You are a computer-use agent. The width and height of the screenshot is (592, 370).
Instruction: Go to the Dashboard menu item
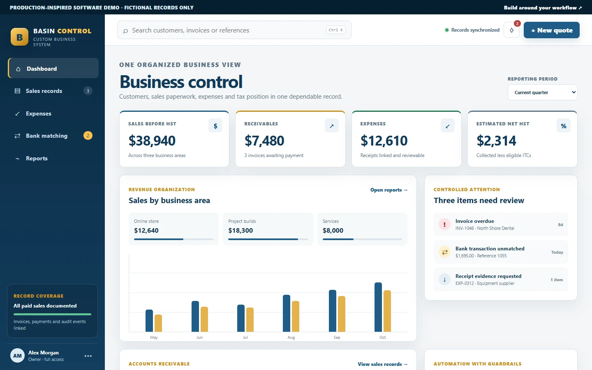tap(53, 68)
